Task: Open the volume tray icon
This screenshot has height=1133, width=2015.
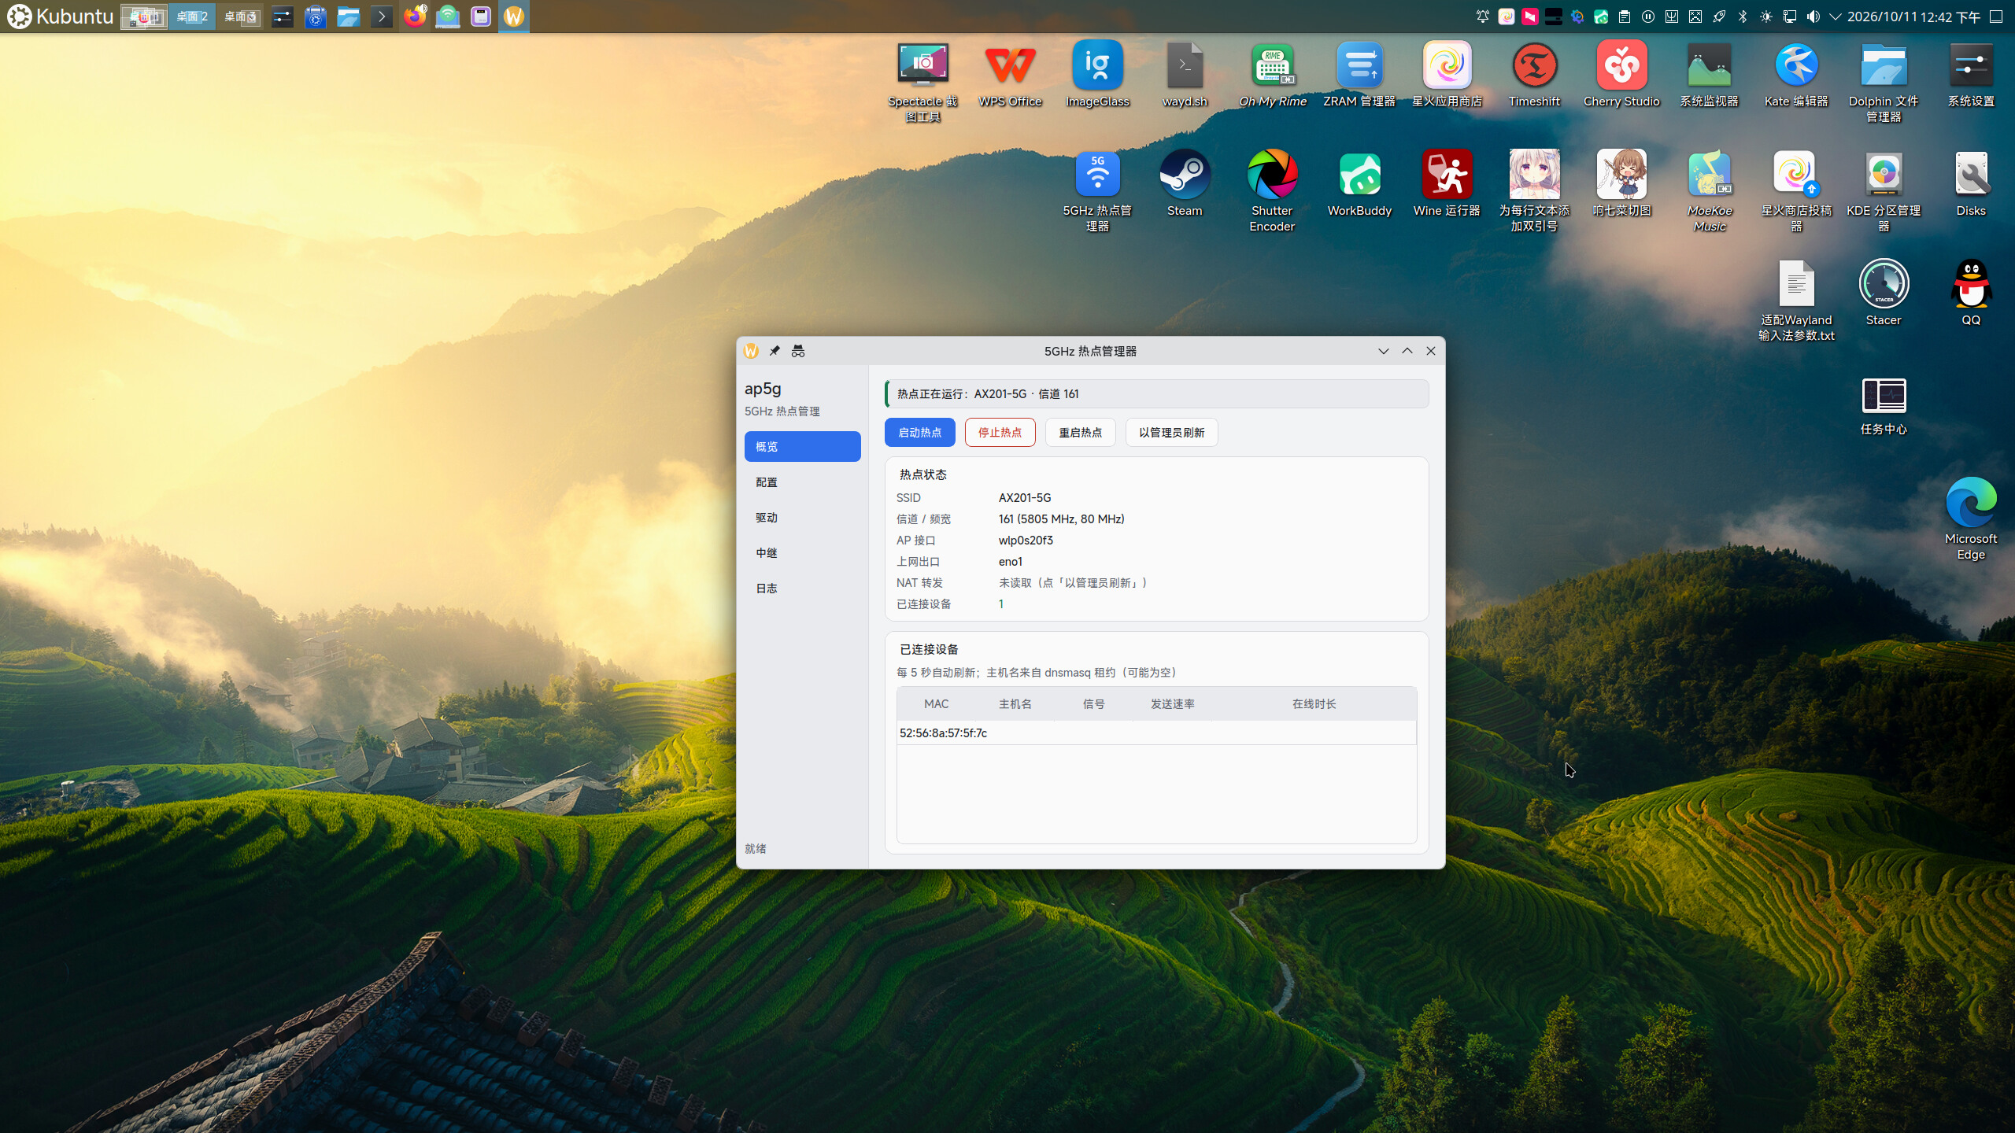Action: click(x=1813, y=17)
